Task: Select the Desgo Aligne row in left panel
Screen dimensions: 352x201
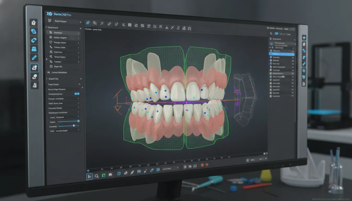Action: point(64,38)
